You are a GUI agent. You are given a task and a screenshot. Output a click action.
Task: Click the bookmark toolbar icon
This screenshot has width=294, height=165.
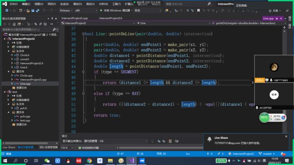click(x=199, y=10)
